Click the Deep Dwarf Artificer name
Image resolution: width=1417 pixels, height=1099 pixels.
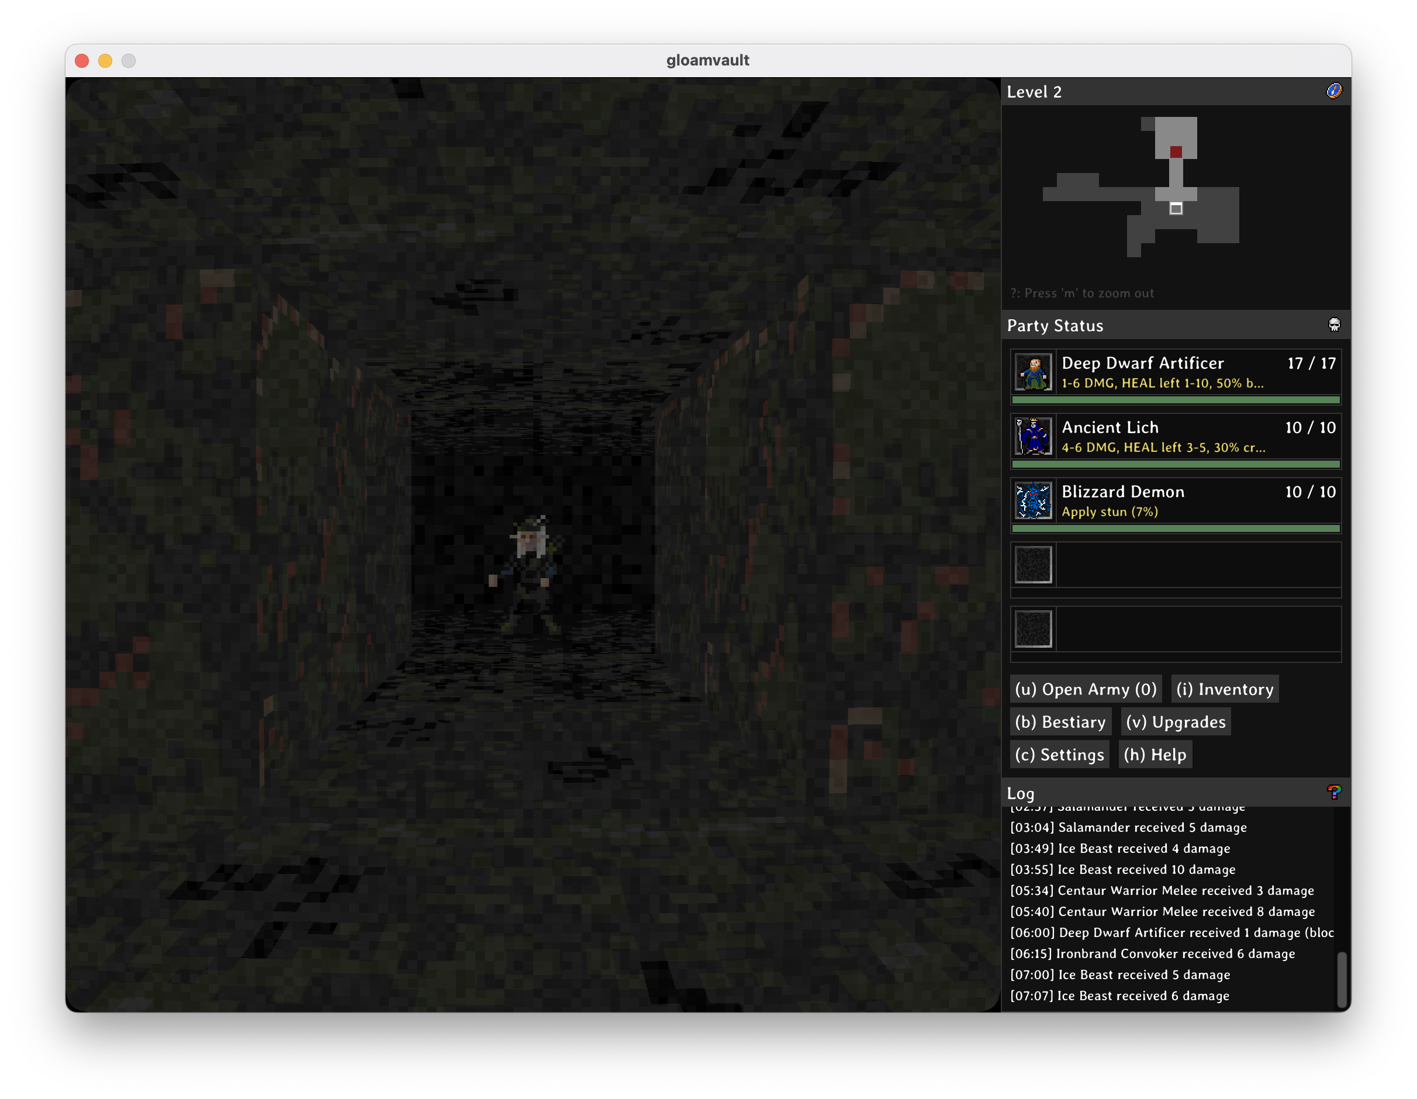(x=1142, y=362)
